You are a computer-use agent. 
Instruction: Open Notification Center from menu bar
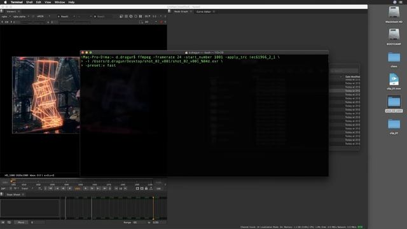point(401,2)
